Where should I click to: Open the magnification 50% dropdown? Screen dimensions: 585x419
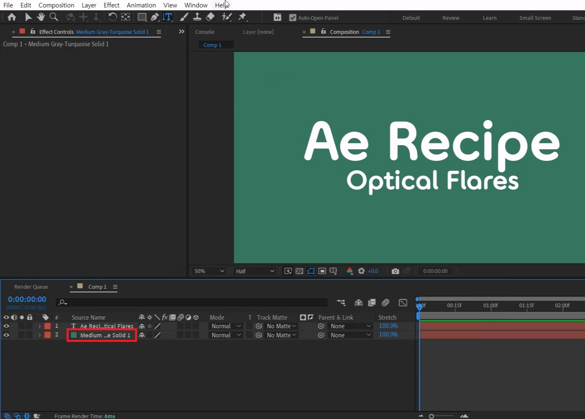pos(209,271)
